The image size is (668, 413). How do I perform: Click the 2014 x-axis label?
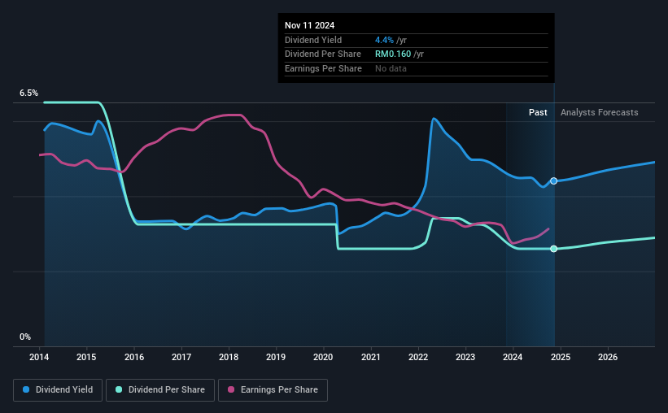point(39,357)
